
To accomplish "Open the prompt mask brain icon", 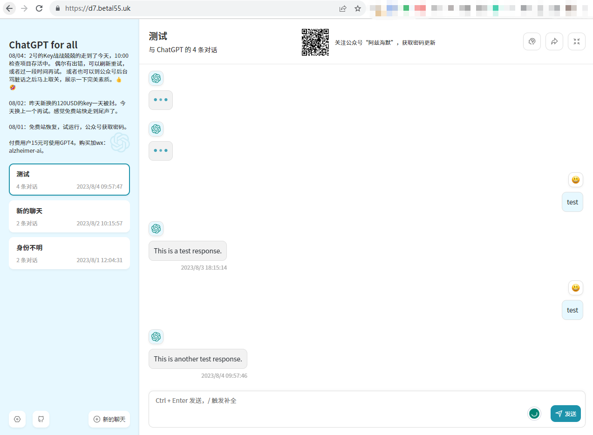I will (x=532, y=41).
